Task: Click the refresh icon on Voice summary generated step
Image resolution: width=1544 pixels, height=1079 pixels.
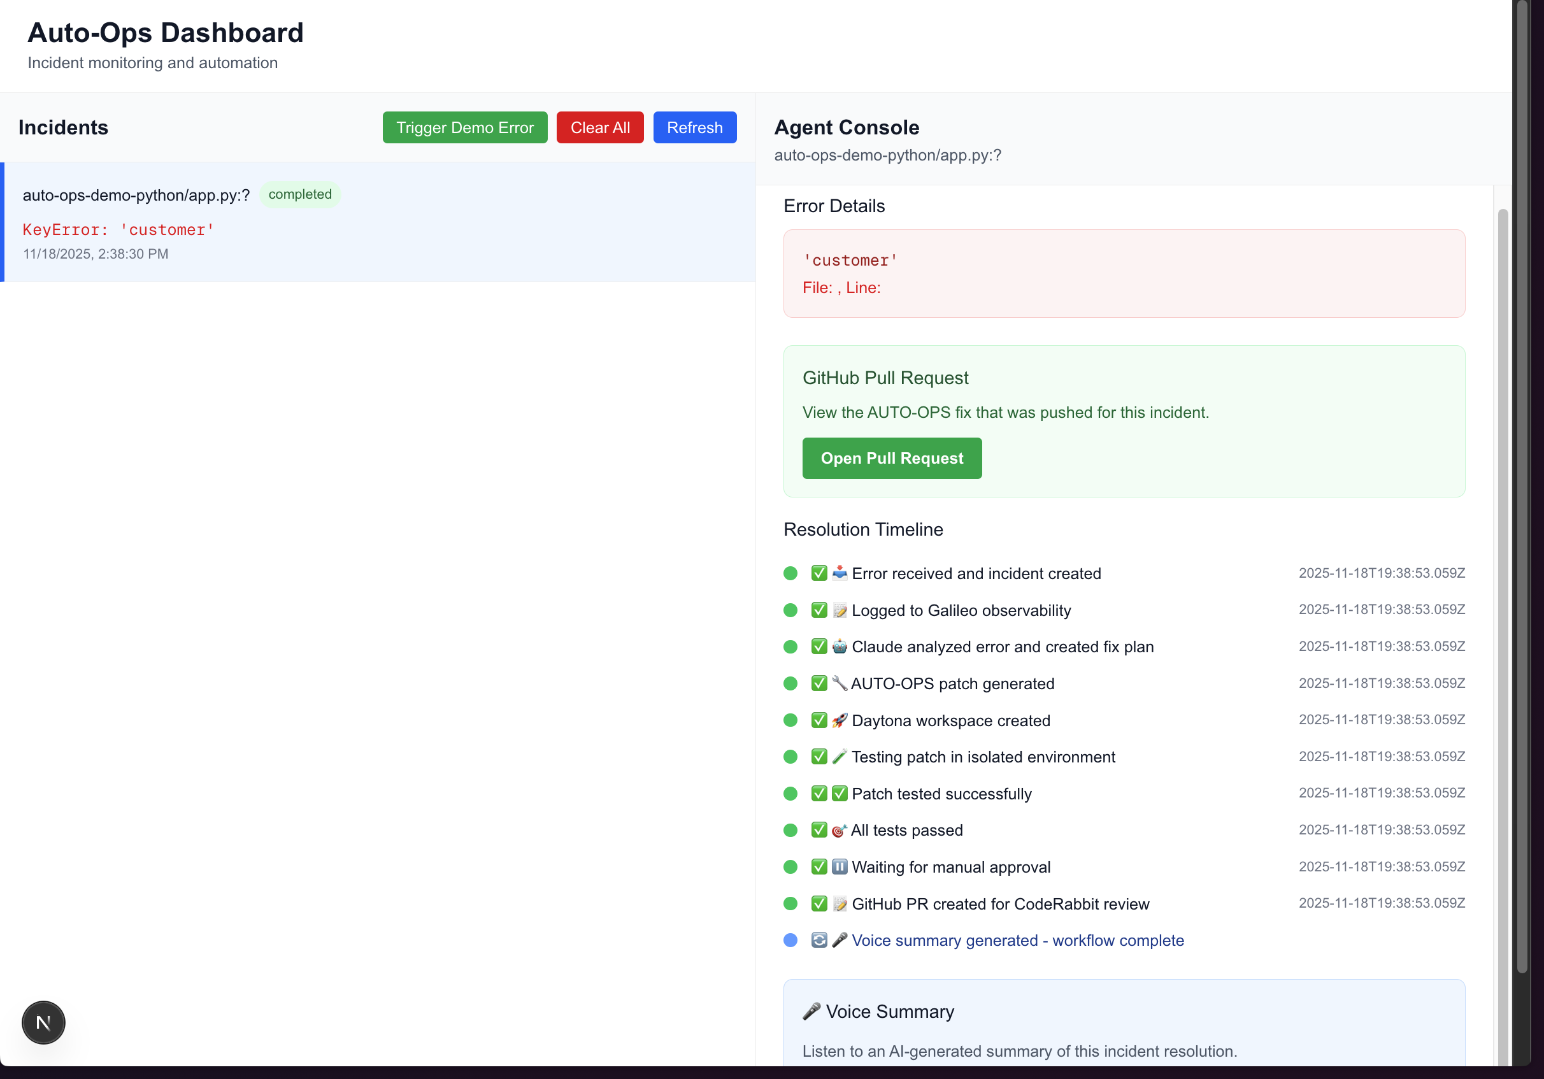Action: [818, 940]
